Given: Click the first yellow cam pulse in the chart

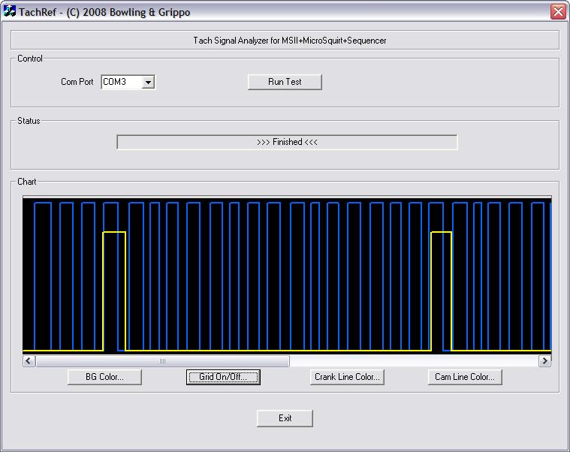Looking at the screenshot, I should pyautogui.click(x=114, y=234).
